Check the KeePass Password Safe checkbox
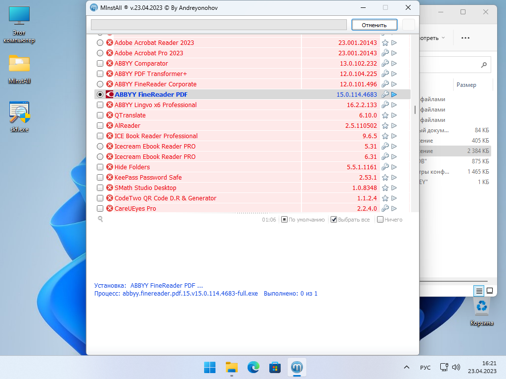The width and height of the screenshot is (506, 379). [x=100, y=178]
